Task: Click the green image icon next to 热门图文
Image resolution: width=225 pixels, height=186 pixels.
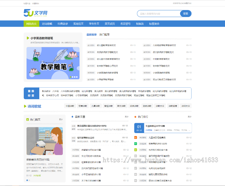Action: tap(28, 120)
